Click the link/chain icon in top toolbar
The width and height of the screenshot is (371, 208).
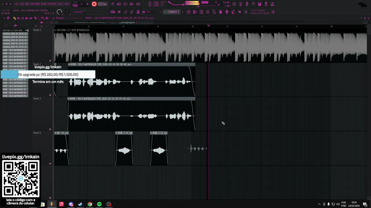coord(132,12)
